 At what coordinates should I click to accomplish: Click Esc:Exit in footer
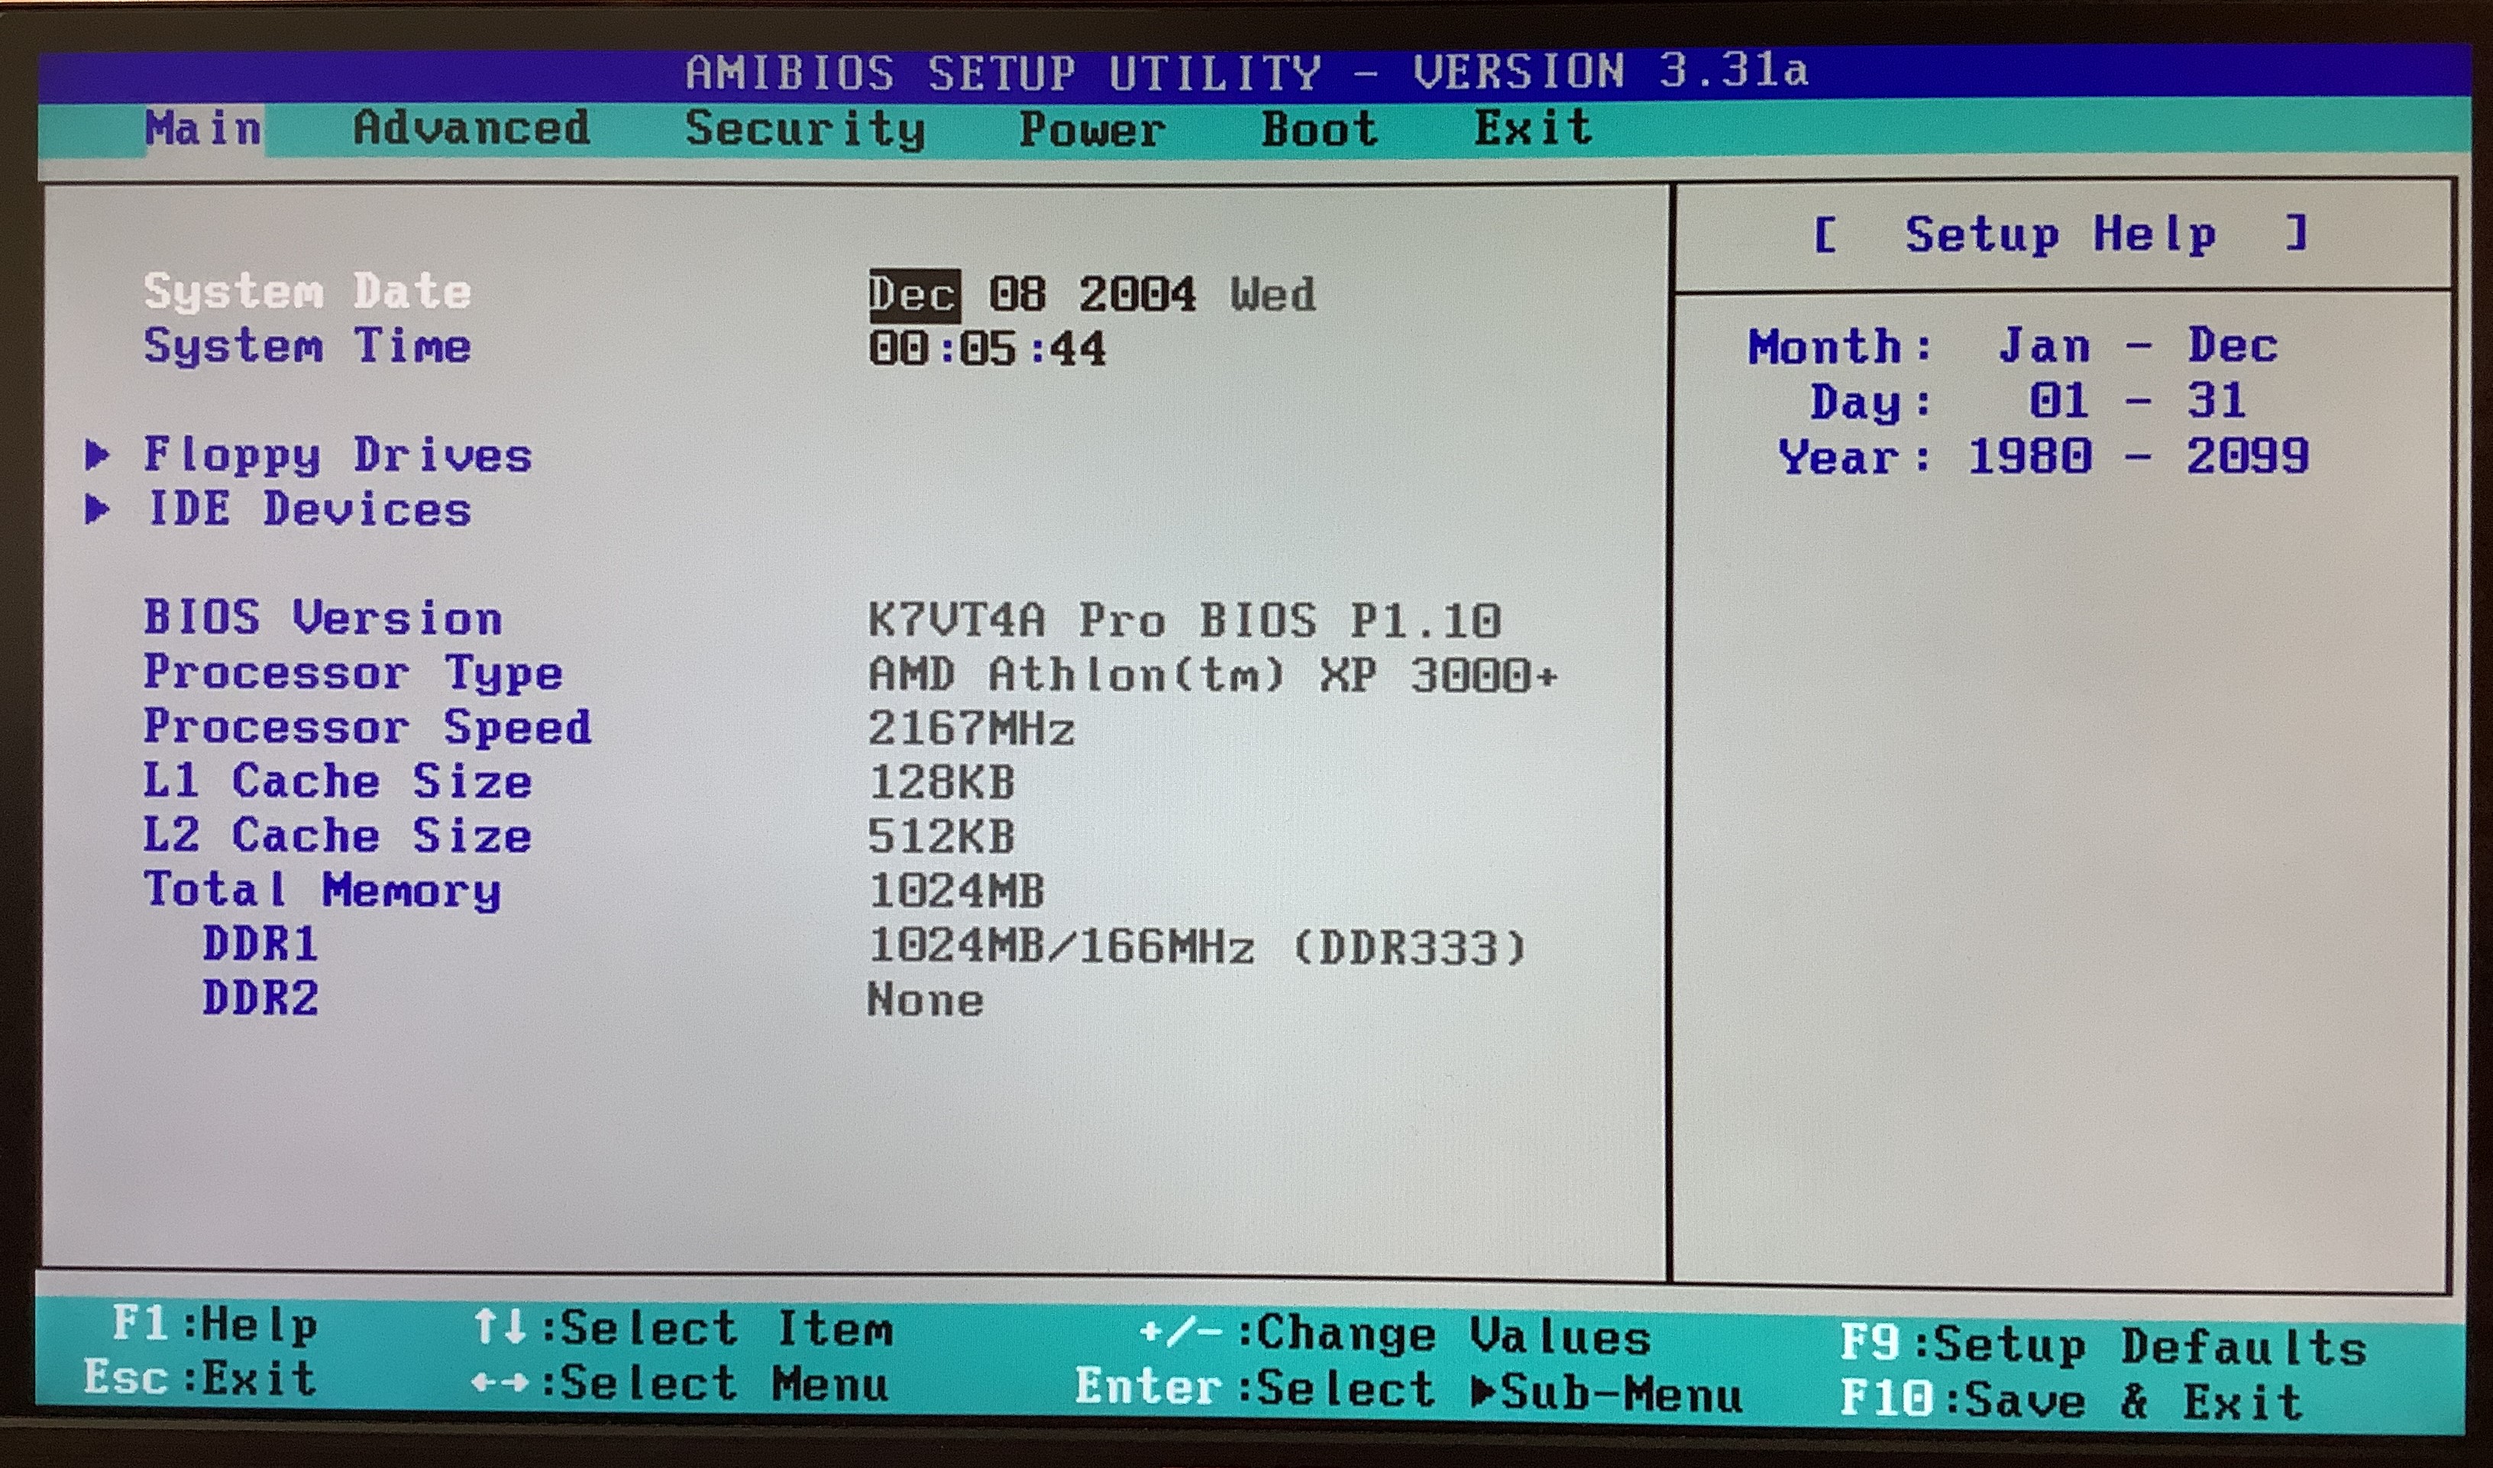pyautogui.click(x=199, y=1378)
